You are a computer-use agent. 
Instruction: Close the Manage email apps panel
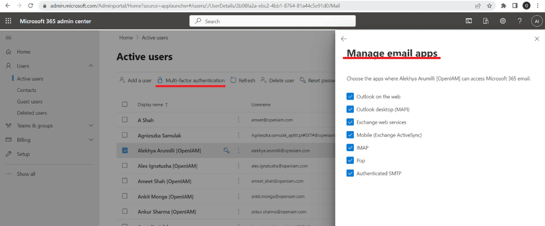pos(537,39)
